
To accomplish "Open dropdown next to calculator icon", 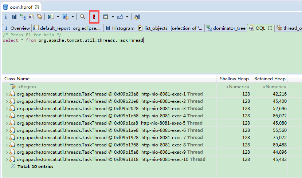I will pos(113,17).
